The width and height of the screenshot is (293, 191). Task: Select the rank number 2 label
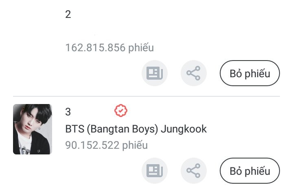click(68, 15)
